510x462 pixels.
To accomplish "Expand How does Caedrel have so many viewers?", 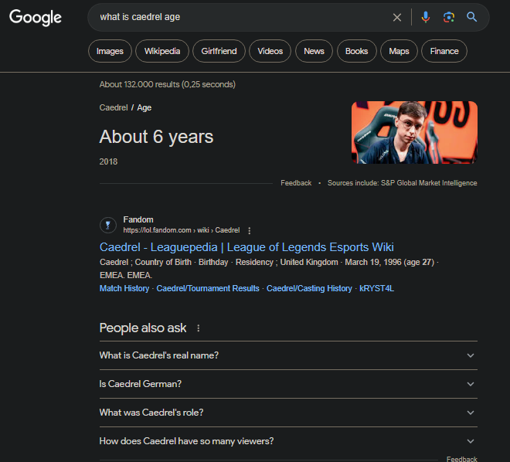I will pos(288,441).
